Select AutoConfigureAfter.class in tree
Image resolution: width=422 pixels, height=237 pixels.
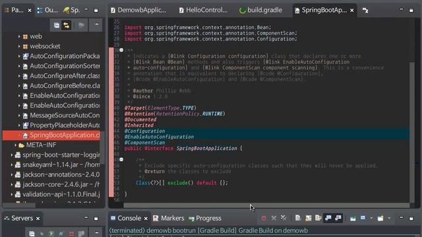click(x=65, y=76)
